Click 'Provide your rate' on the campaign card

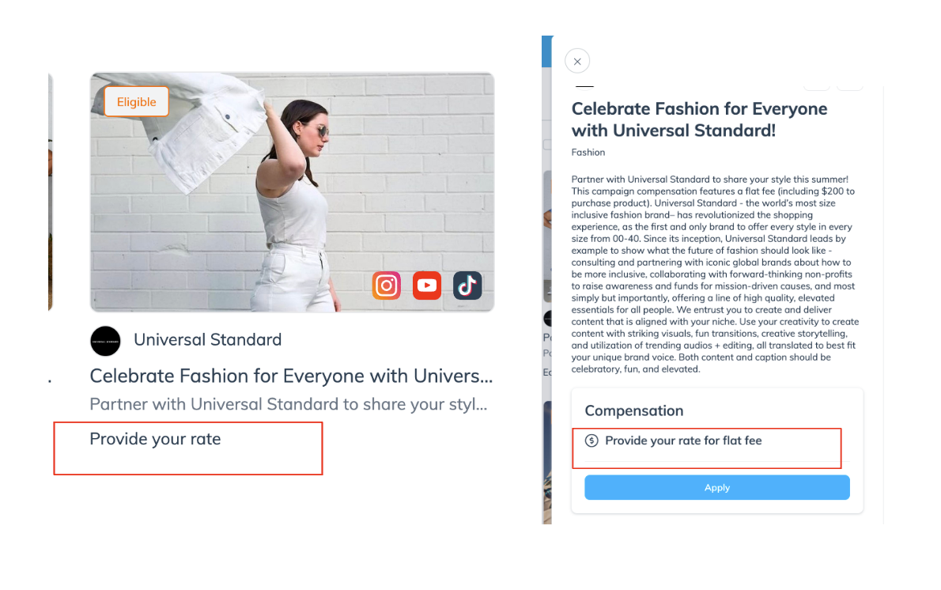[x=156, y=439]
